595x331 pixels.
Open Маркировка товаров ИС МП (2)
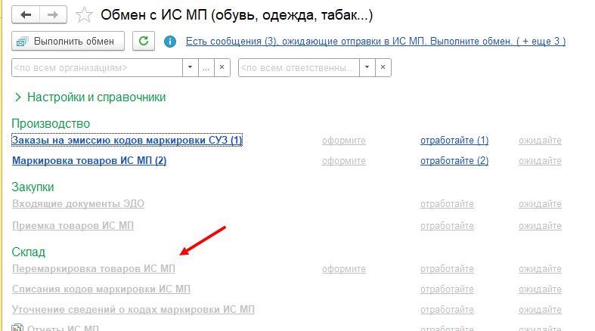click(89, 161)
